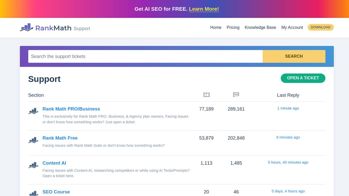Open the '5 hours, 40 minutes ago' link
The image size is (349, 196).
tap(288, 162)
